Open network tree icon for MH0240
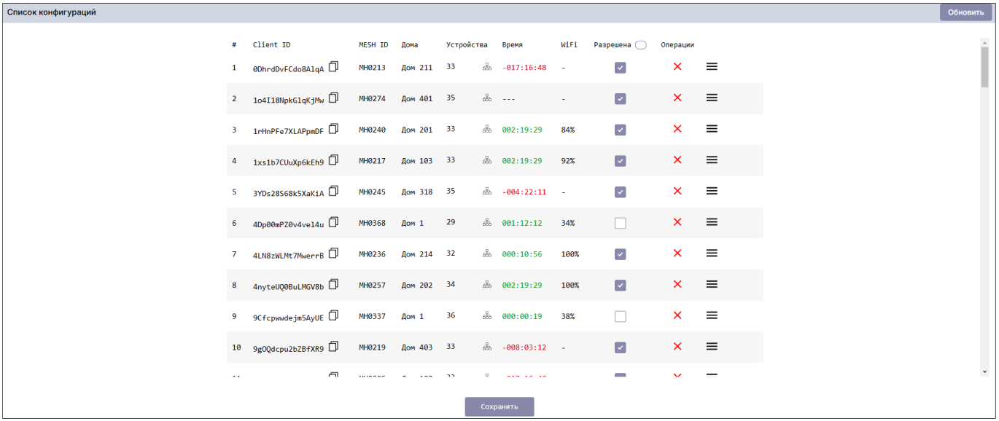Screen dimensions: 999x421 [x=487, y=129]
